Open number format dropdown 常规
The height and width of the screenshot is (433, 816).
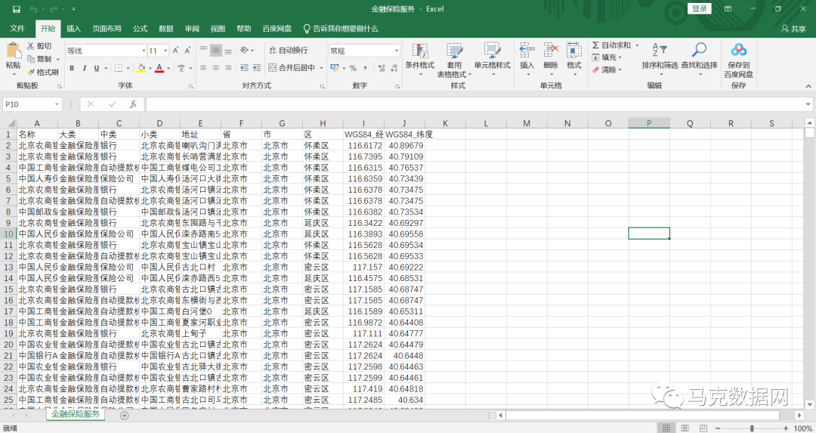click(x=397, y=51)
